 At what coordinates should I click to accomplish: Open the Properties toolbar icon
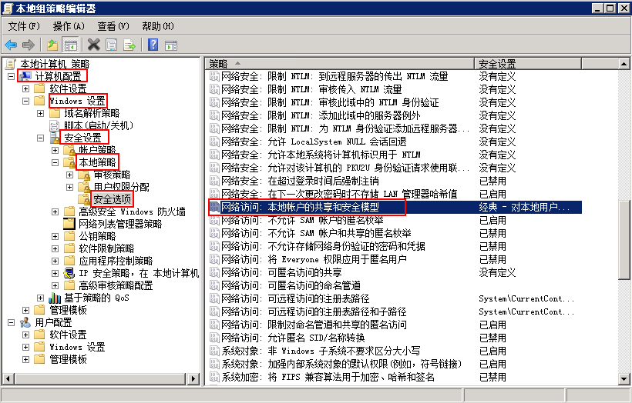(112, 45)
